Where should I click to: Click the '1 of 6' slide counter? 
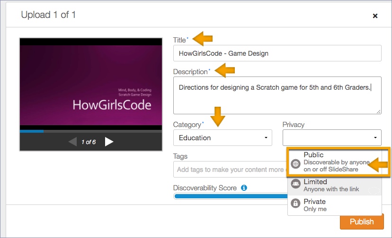pos(89,142)
